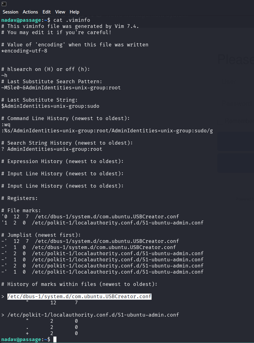Click the '~h' hlsearch value line
The height and width of the screenshot is (343, 254).
[x=4, y=75]
